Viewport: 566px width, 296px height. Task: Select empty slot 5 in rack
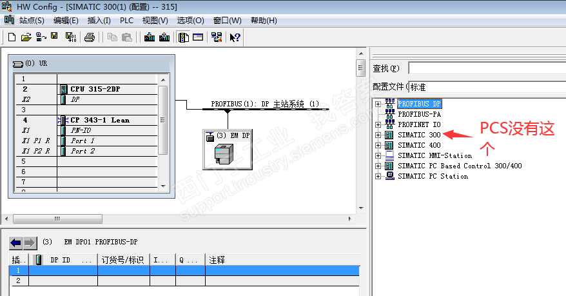(86, 161)
